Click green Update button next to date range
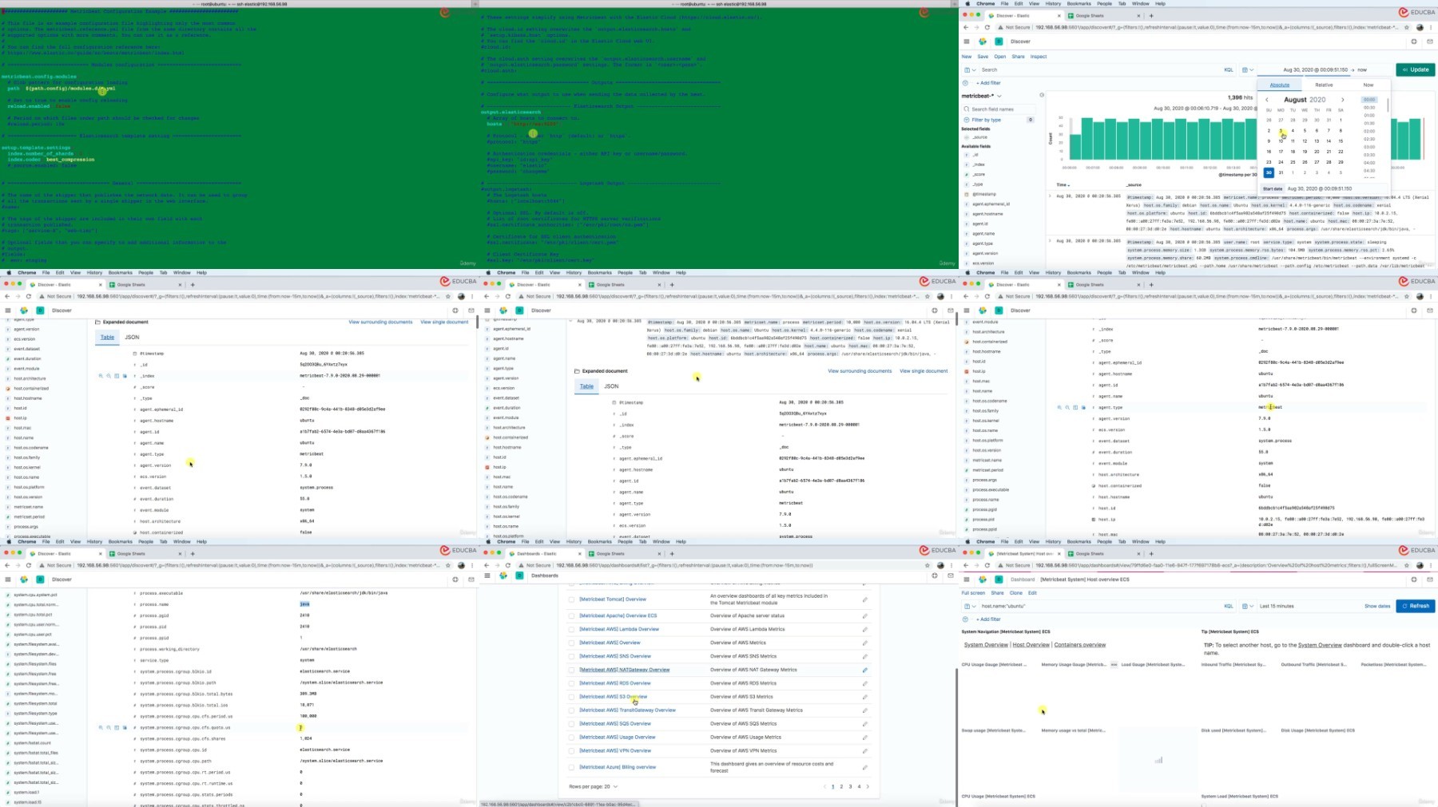The height and width of the screenshot is (807, 1438). coord(1416,69)
